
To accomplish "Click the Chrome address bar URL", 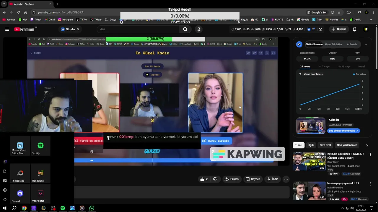I will [61, 12].
